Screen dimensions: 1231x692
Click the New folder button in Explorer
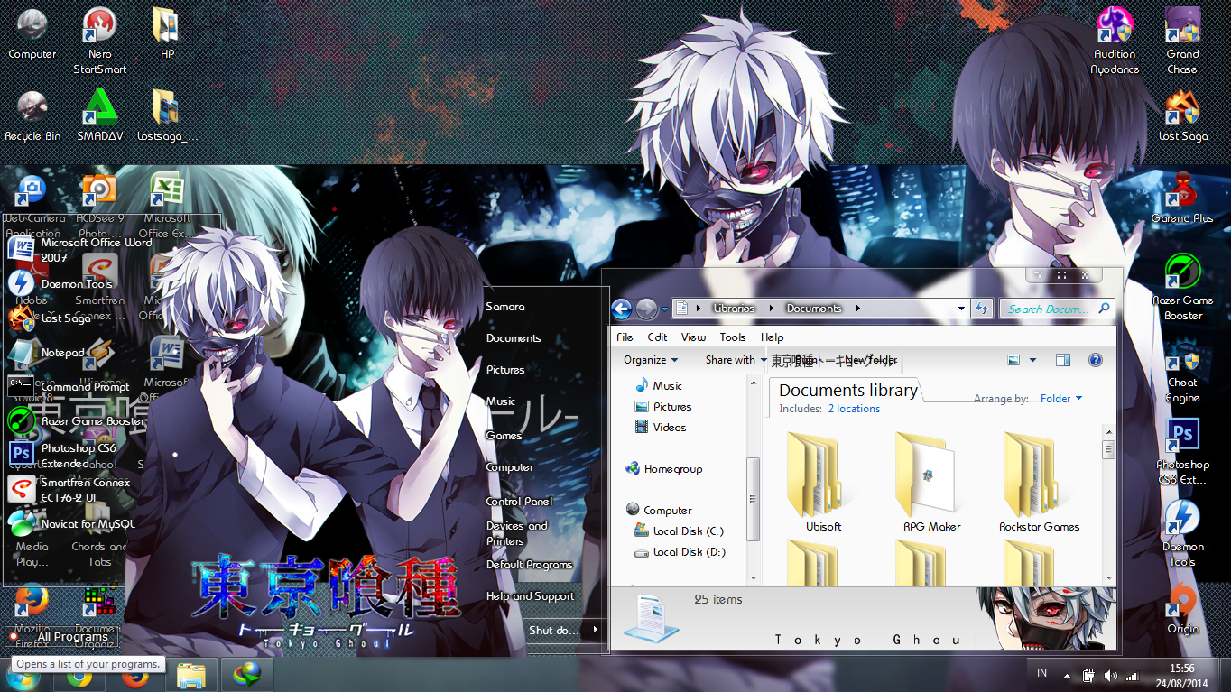pos(871,360)
